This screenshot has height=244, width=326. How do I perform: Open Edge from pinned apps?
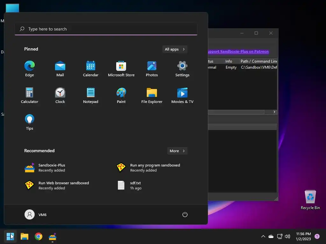pos(30,69)
